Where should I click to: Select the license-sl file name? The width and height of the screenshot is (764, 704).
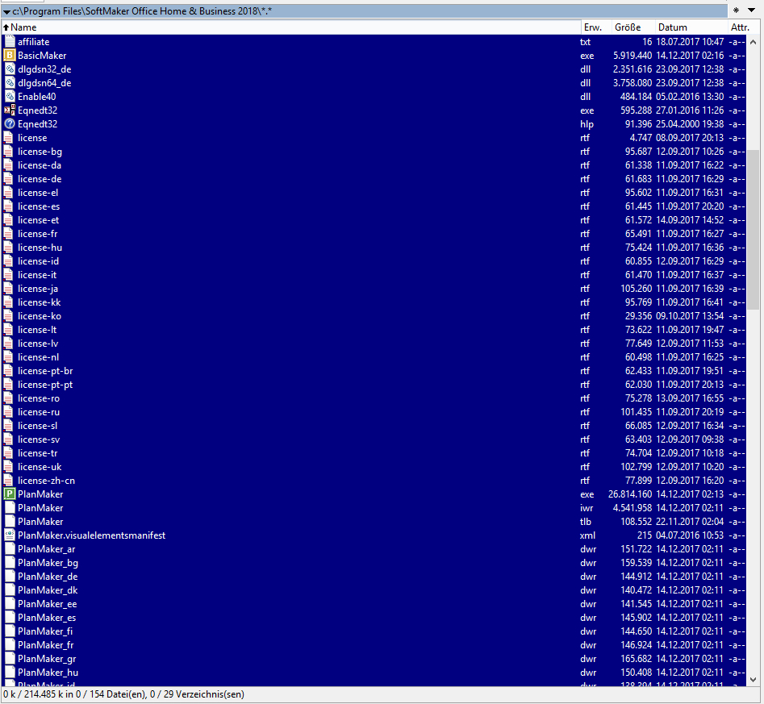tap(38, 426)
